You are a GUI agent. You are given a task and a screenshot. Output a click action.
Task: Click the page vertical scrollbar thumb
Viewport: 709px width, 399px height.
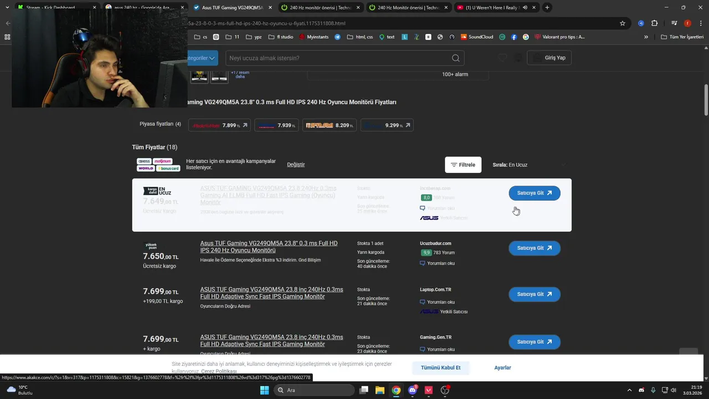[706, 100]
